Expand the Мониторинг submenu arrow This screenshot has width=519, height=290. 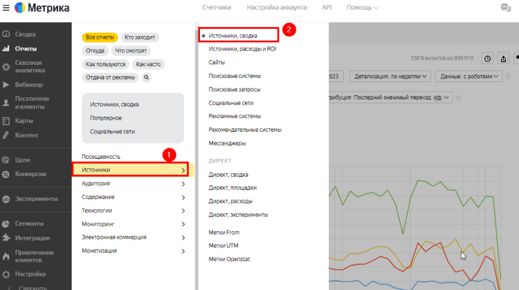183,224
